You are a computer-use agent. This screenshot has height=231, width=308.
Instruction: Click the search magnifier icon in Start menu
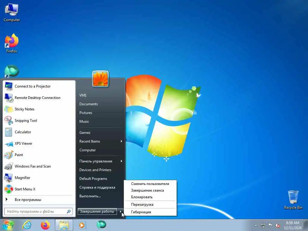69,211
